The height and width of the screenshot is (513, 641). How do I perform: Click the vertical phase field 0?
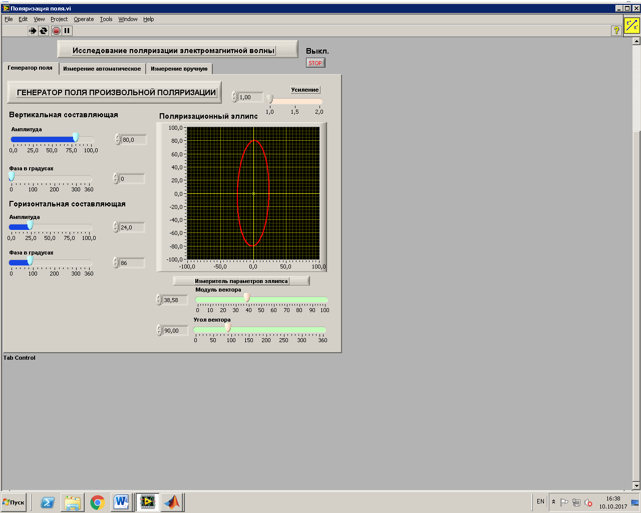[132, 179]
